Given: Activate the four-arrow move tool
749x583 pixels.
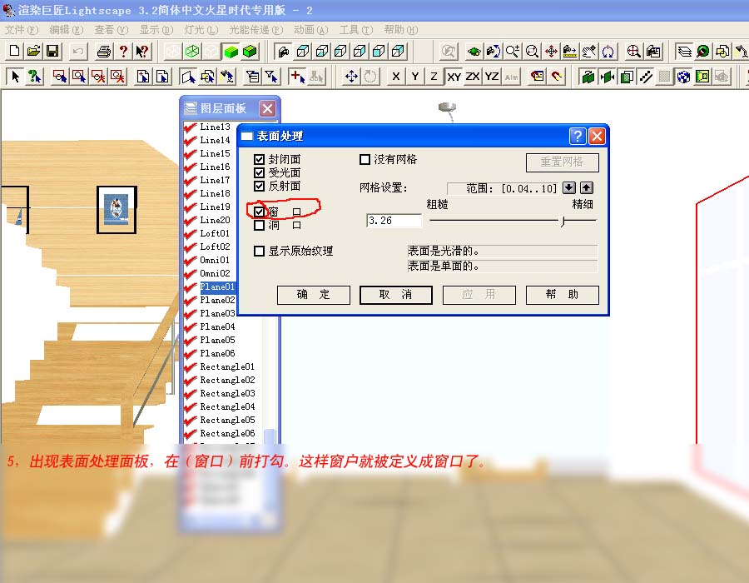Looking at the screenshot, I should click(x=351, y=76).
